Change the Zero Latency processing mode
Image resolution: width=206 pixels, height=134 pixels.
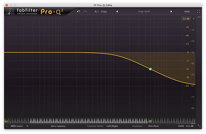(58, 126)
